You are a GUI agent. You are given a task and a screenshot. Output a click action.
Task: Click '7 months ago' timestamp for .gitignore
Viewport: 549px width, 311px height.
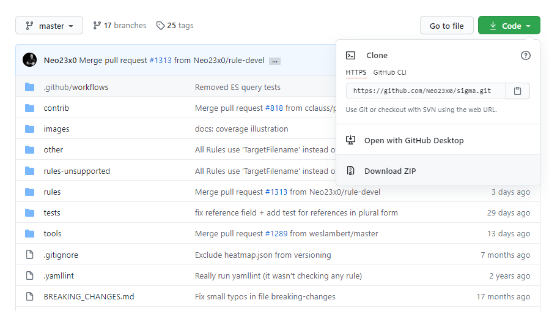506,255
